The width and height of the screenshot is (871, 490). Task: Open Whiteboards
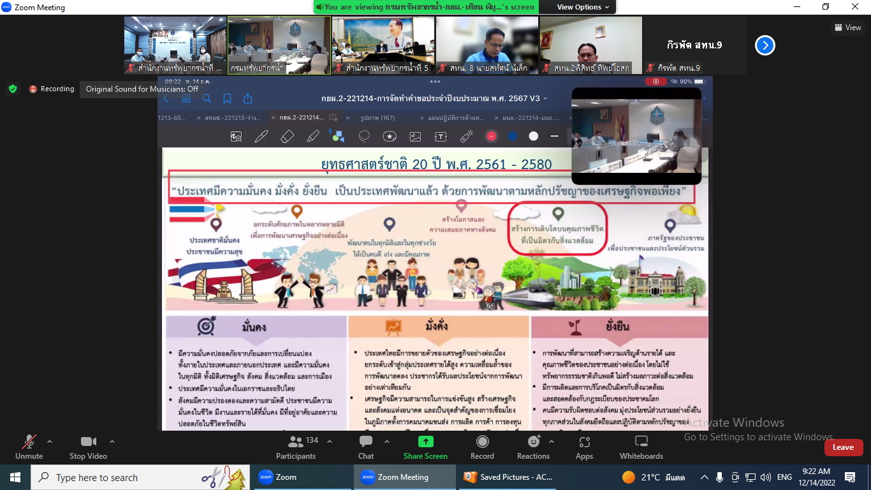pos(641,447)
